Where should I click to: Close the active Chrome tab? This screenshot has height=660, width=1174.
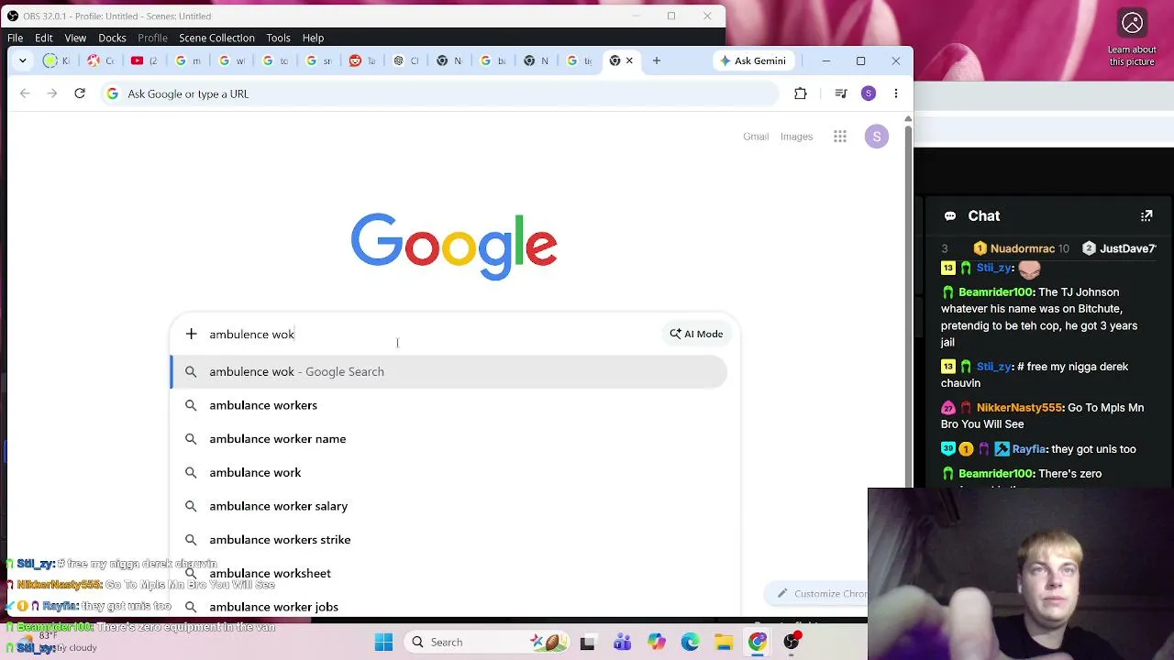tap(629, 60)
